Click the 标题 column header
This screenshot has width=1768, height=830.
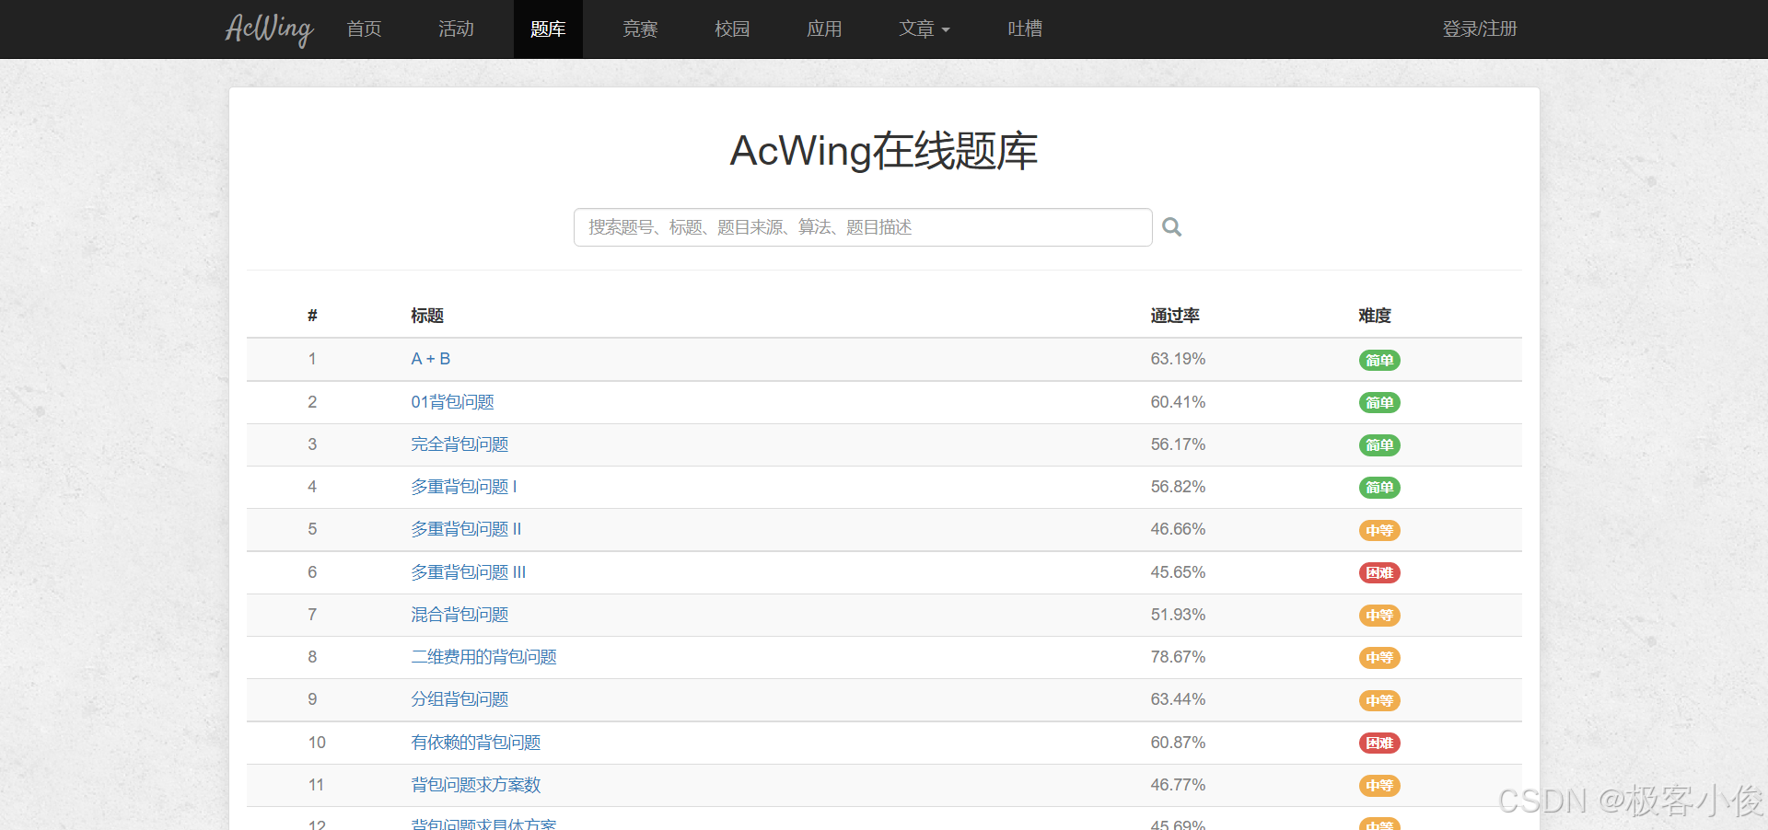(x=427, y=316)
